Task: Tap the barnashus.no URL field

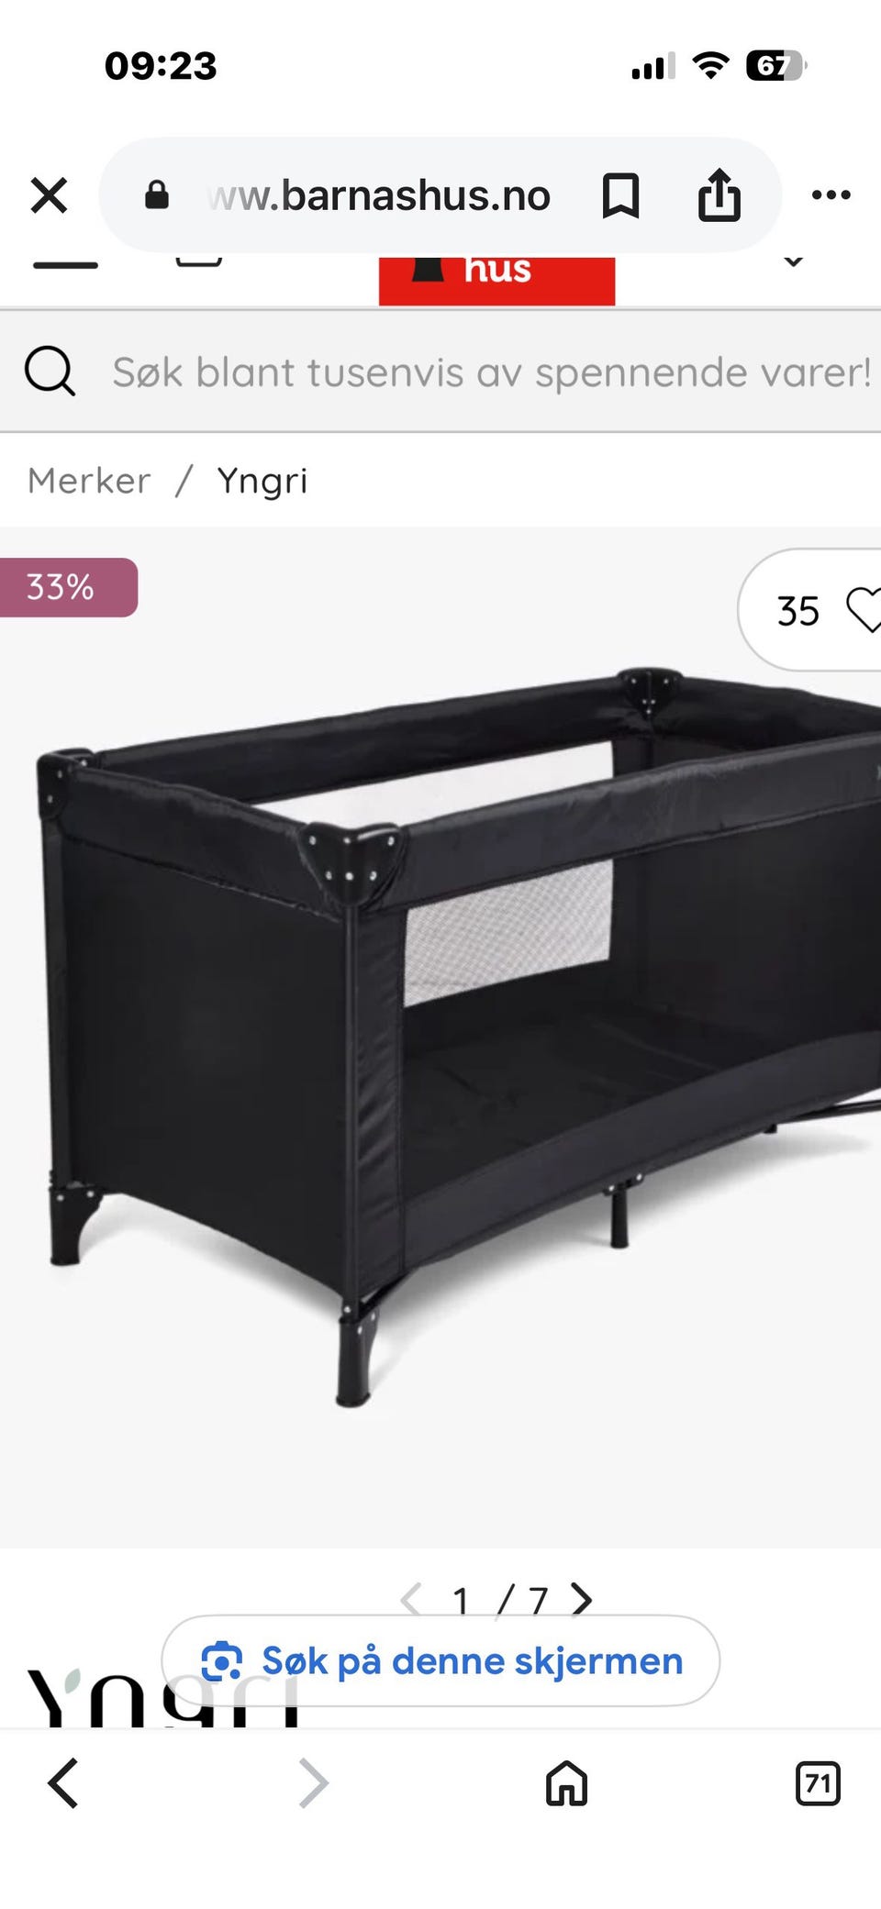Action: coord(380,195)
